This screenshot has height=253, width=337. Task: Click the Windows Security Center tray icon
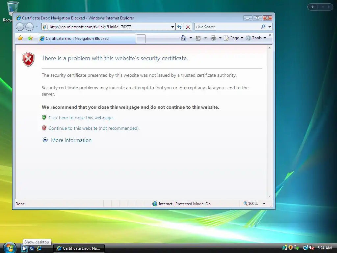(290, 248)
